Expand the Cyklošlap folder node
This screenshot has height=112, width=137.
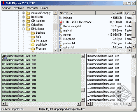[23, 25]
